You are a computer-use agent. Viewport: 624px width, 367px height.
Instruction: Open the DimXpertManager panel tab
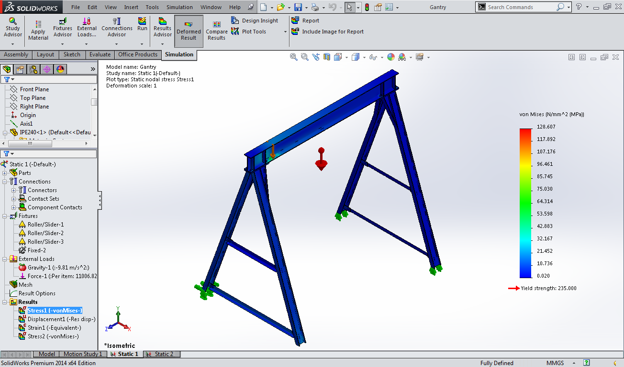tap(47, 69)
